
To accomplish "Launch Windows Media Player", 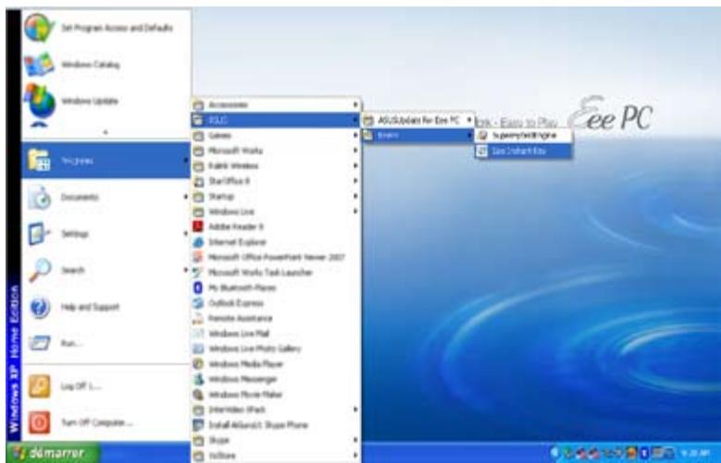I will pos(276,364).
